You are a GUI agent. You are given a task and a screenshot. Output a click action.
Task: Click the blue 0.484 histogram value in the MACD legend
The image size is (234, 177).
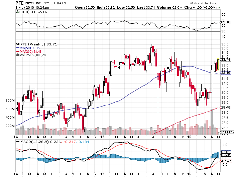[x=84, y=142]
